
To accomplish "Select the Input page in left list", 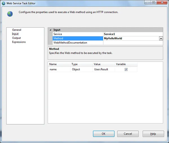I will tap(15, 34).
